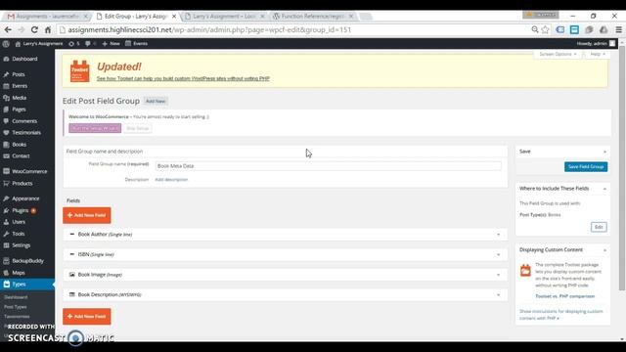Click the Book Author field type icon
This screenshot has height=352, width=626.
71,235
